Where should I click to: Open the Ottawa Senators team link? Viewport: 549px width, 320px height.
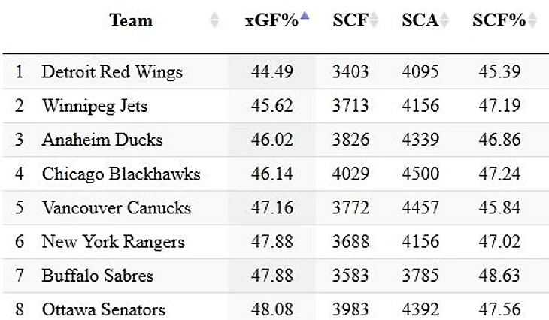(104, 309)
